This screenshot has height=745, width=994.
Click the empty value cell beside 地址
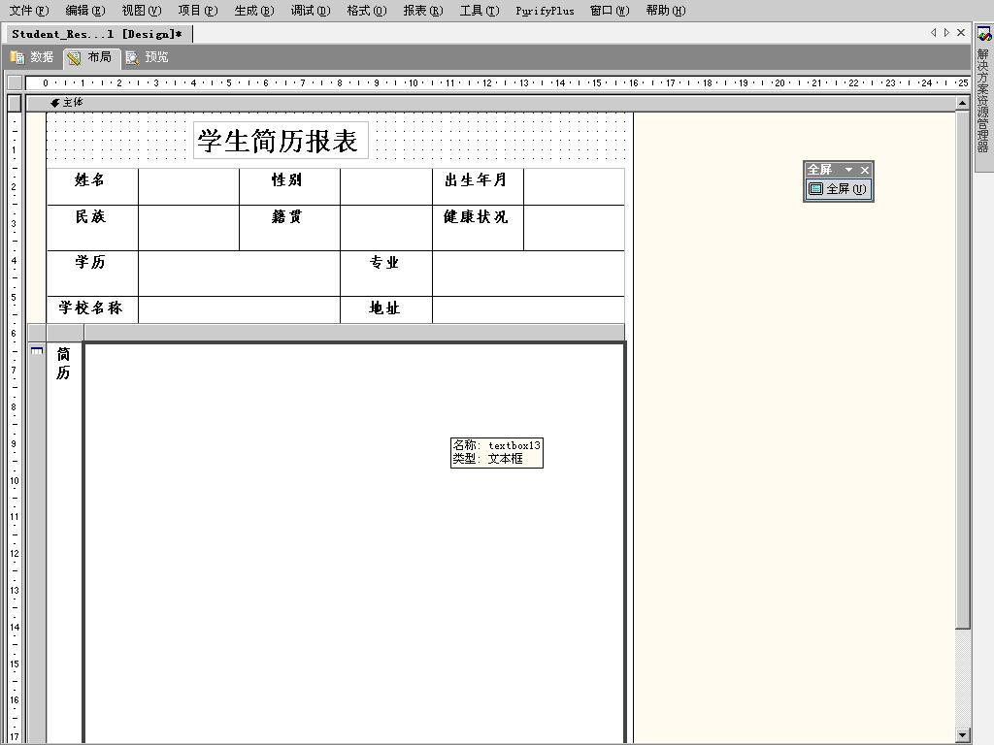click(529, 309)
